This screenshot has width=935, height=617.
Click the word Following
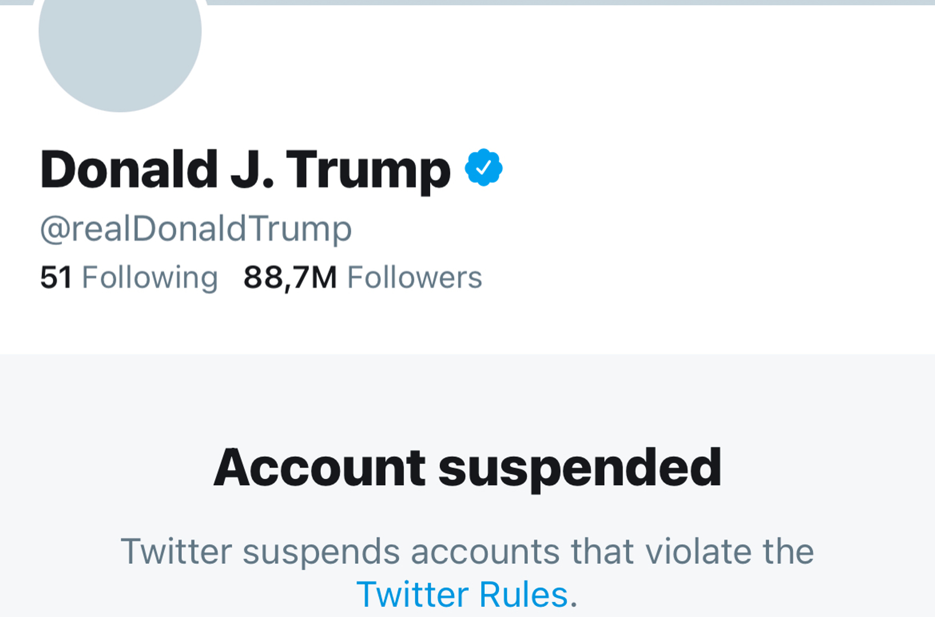(x=150, y=278)
